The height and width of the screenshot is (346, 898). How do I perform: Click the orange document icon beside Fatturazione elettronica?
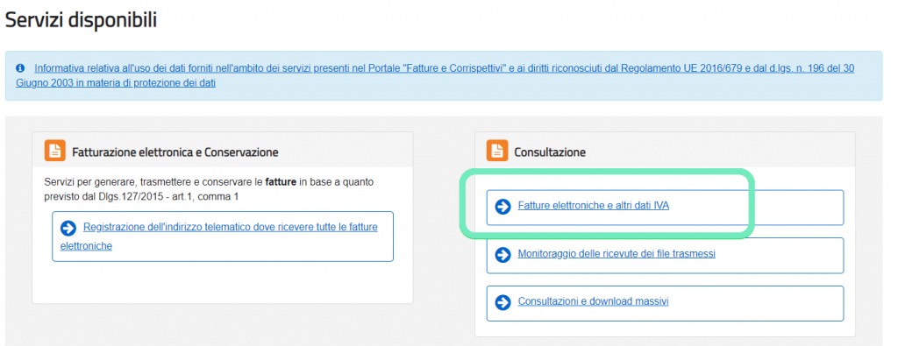tap(55, 151)
